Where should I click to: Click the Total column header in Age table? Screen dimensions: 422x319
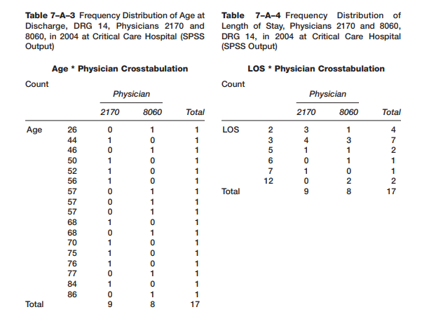click(x=193, y=112)
